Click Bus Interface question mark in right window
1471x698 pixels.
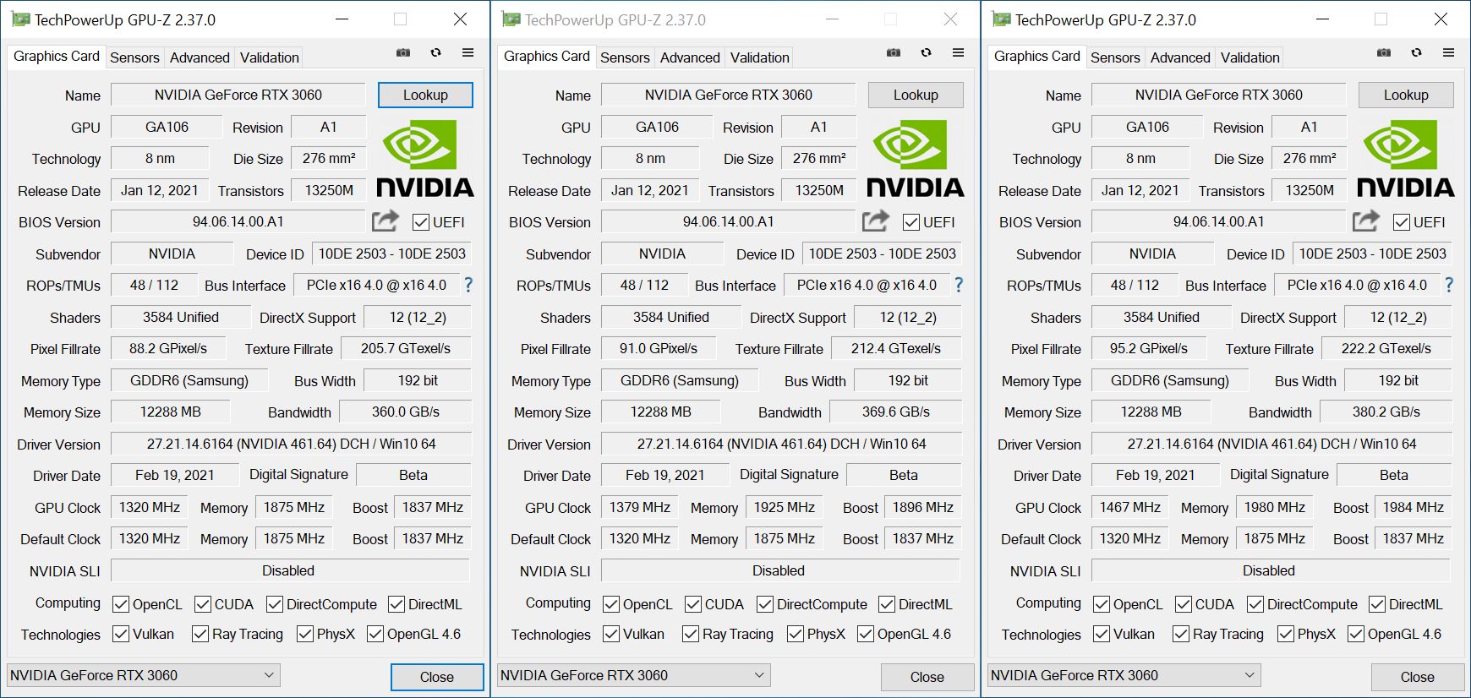[1449, 285]
